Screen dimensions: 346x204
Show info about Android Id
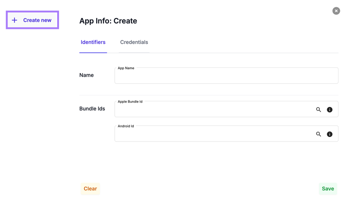pyautogui.click(x=329, y=134)
